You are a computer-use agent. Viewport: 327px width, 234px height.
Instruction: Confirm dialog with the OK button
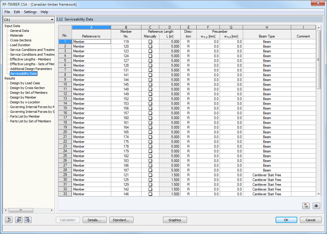click(x=286, y=220)
